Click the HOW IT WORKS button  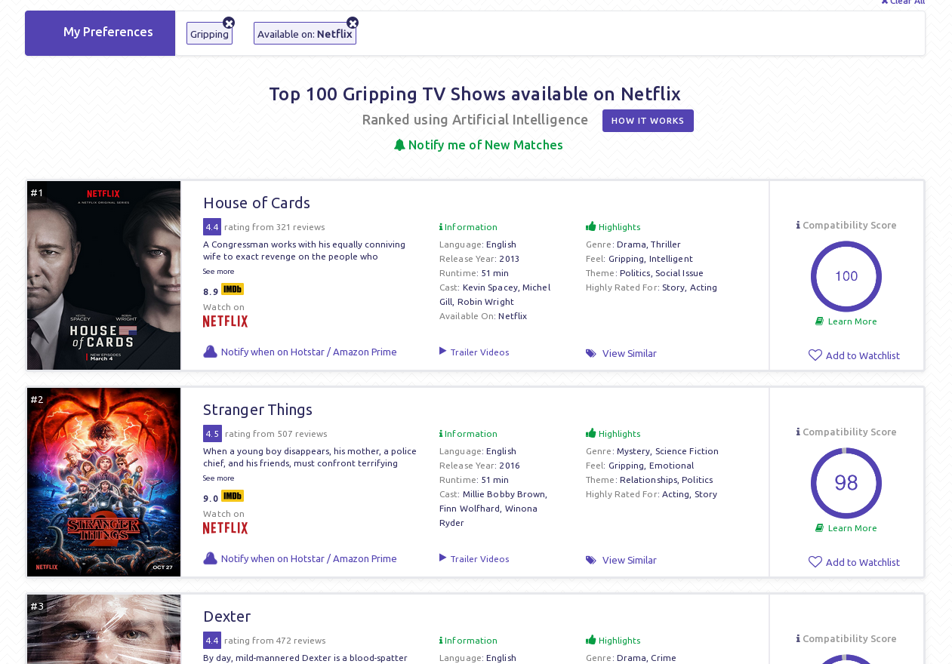point(648,121)
